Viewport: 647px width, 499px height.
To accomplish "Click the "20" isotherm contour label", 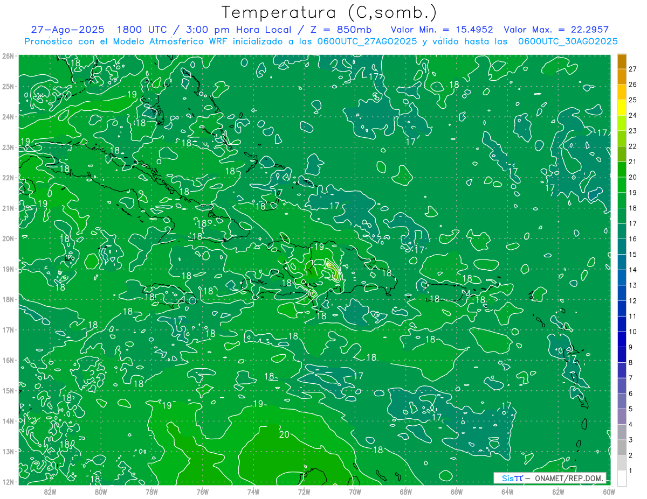I will [x=284, y=434].
